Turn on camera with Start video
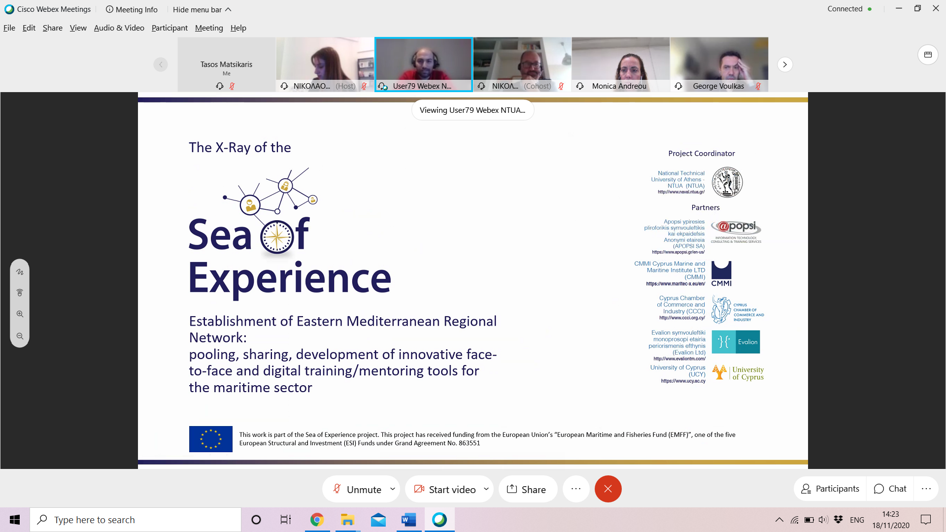 pos(445,489)
